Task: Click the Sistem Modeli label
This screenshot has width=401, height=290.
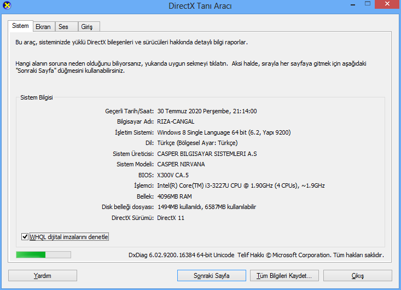Action: coord(135,164)
